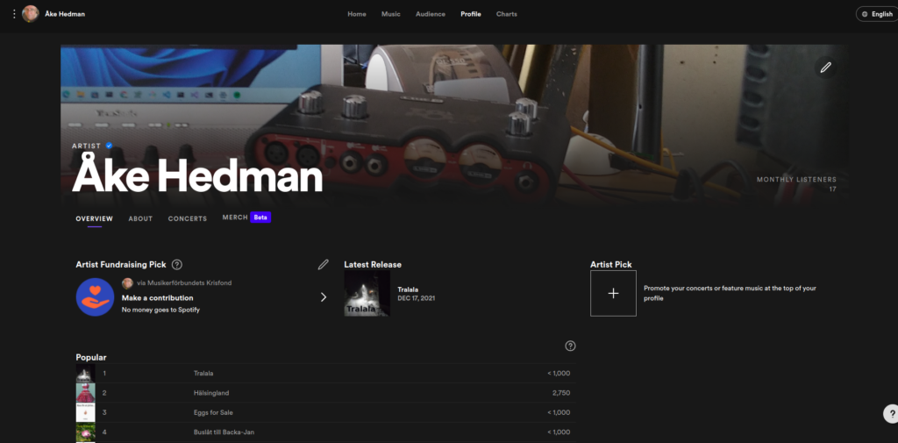Switch to ABOUT tab

click(140, 219)
